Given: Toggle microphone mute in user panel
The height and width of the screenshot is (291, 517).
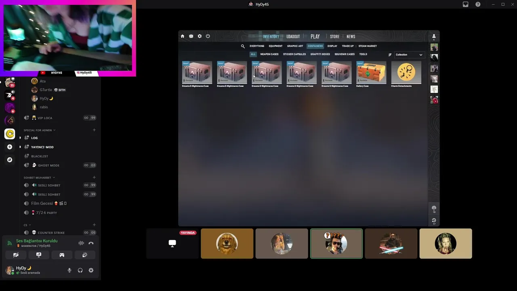Looking at the screenshot, I should click(69, 270).
